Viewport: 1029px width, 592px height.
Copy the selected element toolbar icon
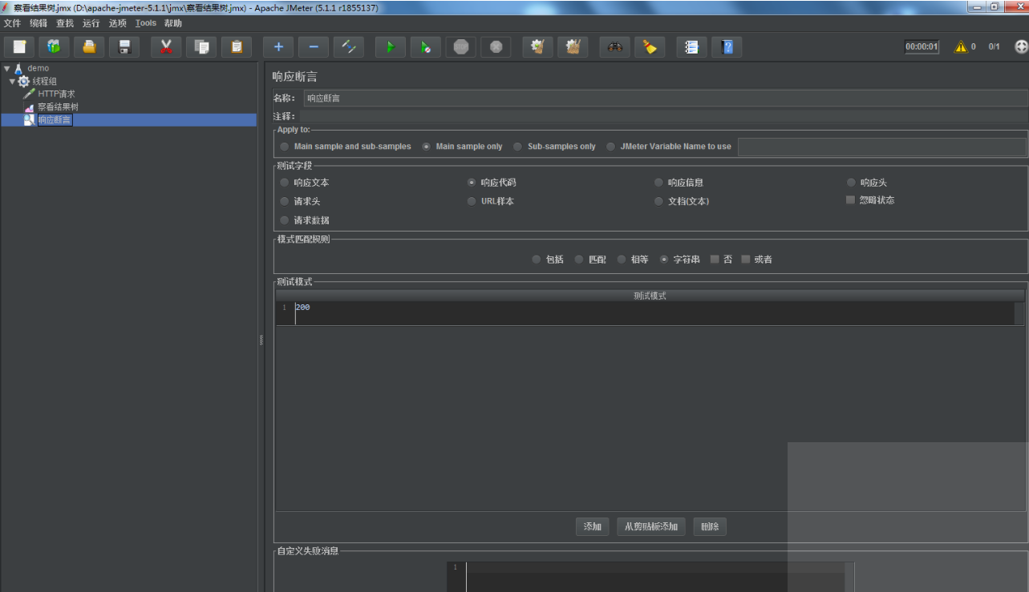pyautogui.click(x=201, y=46)
